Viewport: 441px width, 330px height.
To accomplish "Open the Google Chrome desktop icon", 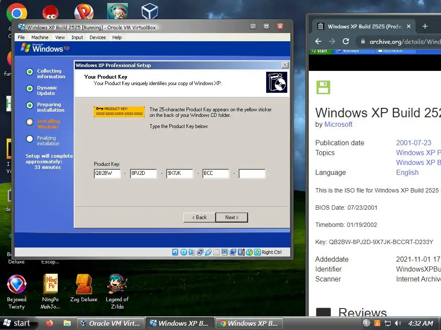I will pos(17,12).
